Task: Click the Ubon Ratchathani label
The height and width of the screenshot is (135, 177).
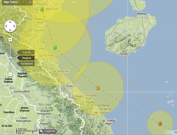Action: tap(24, 120)
